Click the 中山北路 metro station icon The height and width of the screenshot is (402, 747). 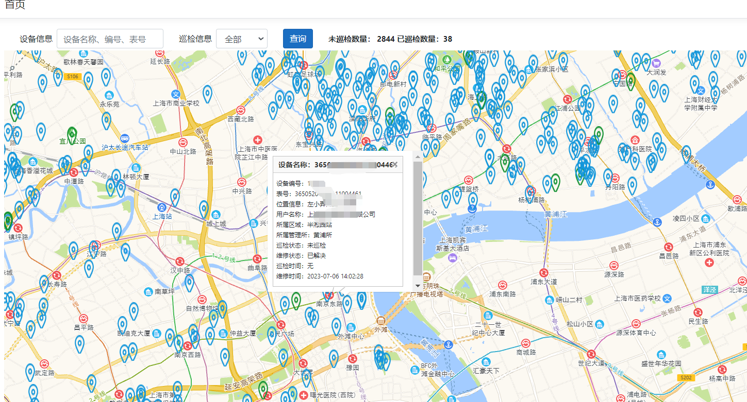click(182, 142)
